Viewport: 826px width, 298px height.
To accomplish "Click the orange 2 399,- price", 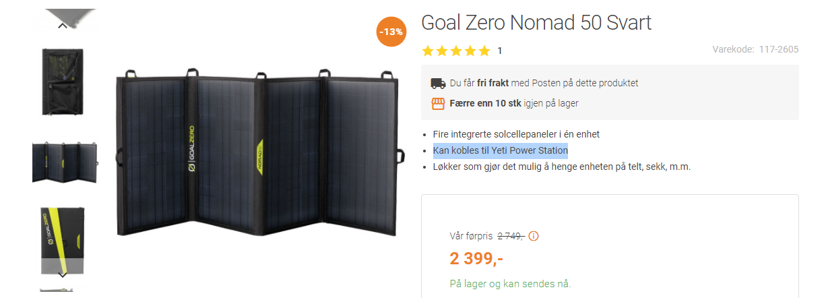I will (x=476, y=258).
